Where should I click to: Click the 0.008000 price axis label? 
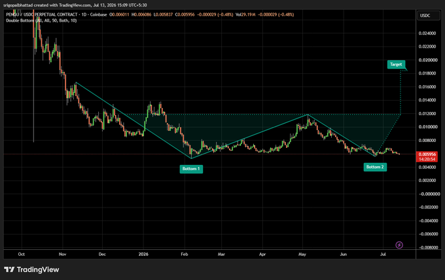427,140
